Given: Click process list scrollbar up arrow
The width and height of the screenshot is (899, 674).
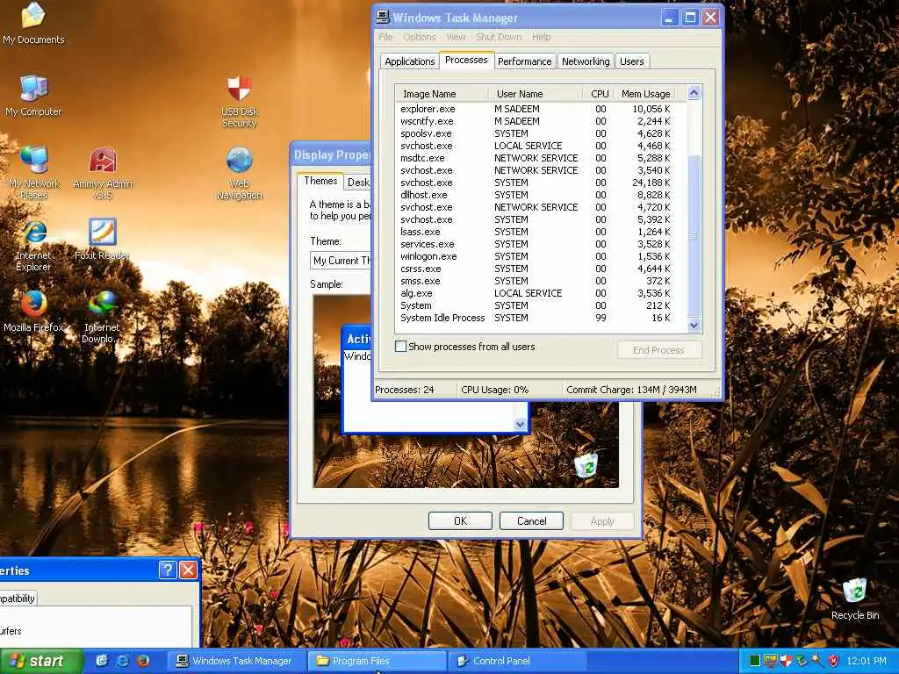Looking at the screenshot, I should 694,93.
